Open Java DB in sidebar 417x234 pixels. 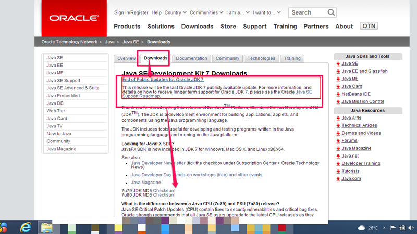pyautogui.click(x=76, y=103)
